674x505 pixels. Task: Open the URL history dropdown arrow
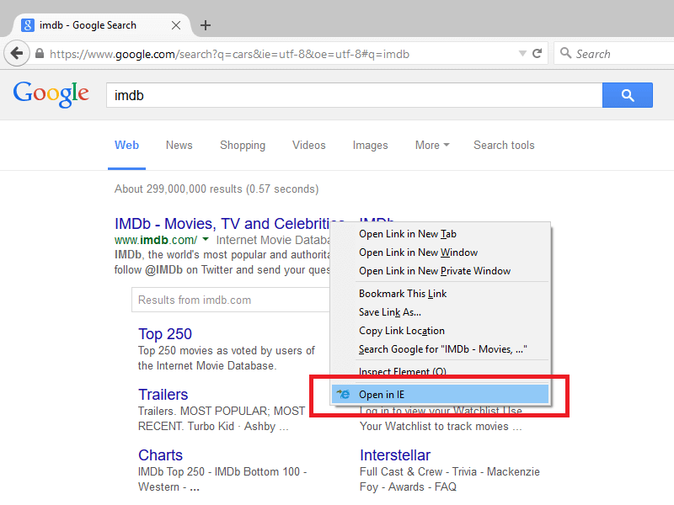click(x=522, y=54)
